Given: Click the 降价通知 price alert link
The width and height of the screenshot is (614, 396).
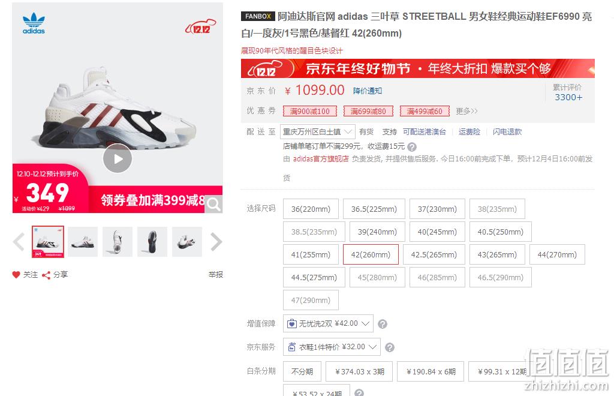Looking at the screenshot, I should point(368,91).
